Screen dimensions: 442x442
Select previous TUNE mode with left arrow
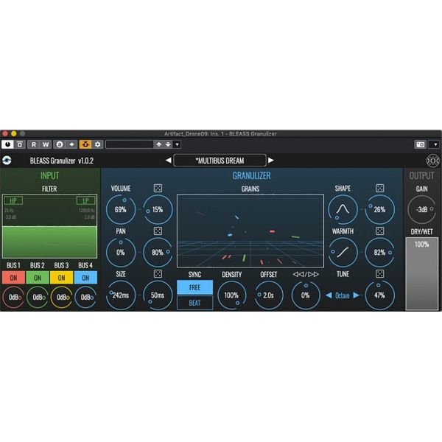[329, 295]
